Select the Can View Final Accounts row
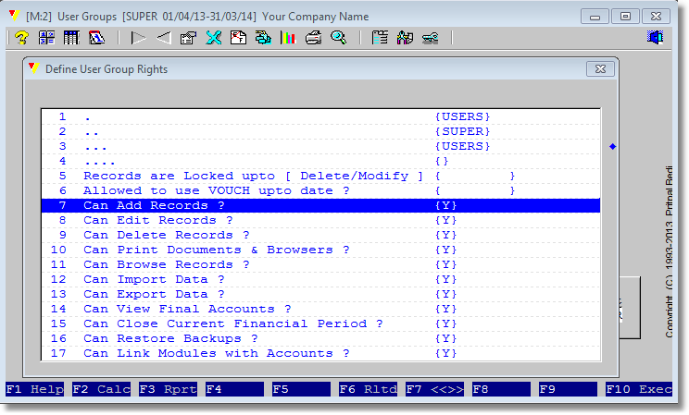Image resolution: width=689 pixels, height=415 pixels. [x=320, y=309]
